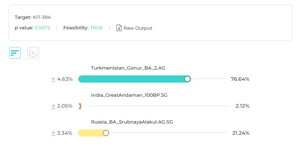Click the Russia_BA_SrubnayaAlakul.AG.SG slider handle
Viewport: 298px width, 146px height.
[x=106, y=133]
